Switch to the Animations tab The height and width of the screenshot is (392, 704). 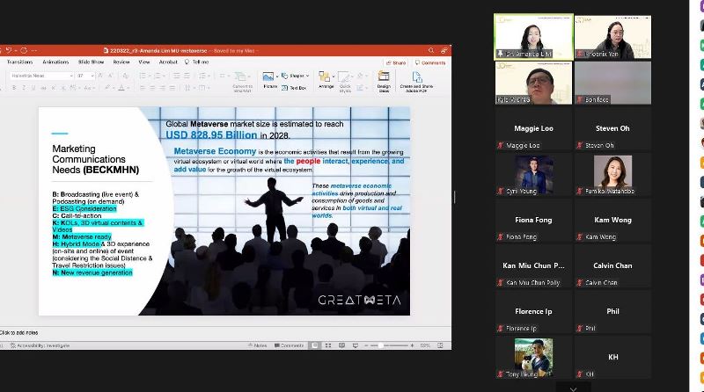click(55, 62)
